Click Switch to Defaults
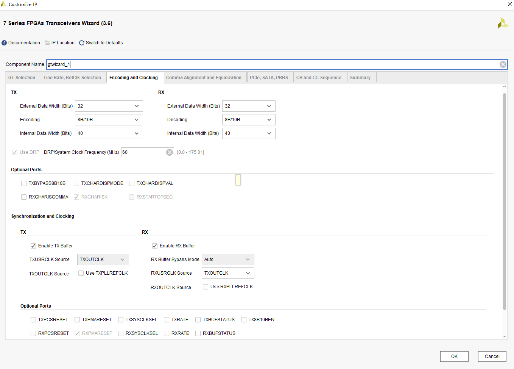Viewport: 514px width, 369px height. [104, 43]
